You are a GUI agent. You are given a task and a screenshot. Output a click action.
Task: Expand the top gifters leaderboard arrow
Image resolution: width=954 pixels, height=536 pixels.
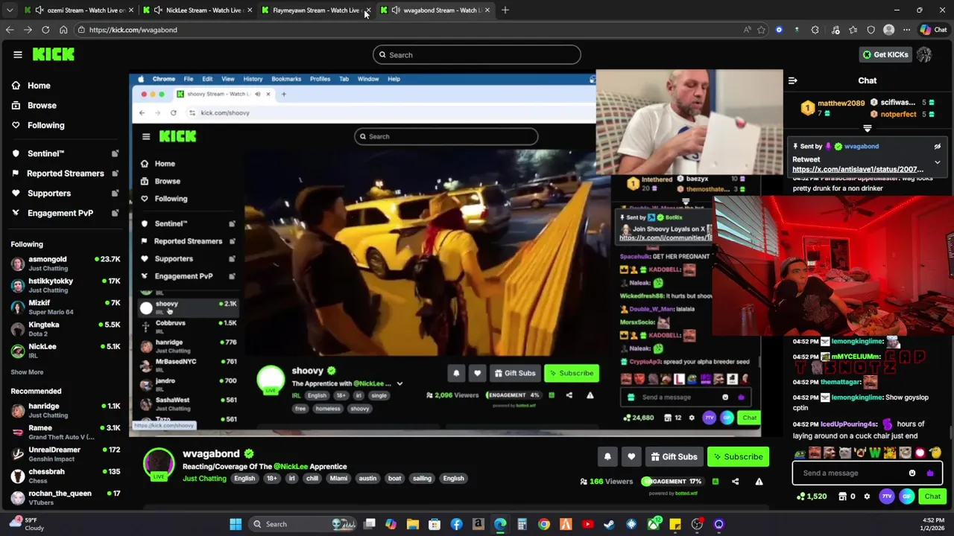click(867, 129)
